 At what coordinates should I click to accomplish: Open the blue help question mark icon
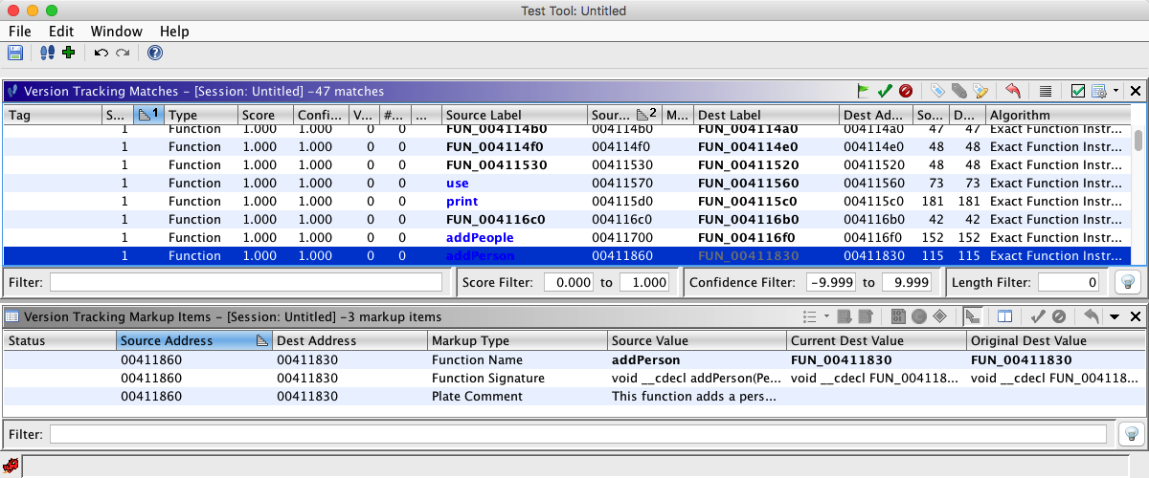[154, 53]
